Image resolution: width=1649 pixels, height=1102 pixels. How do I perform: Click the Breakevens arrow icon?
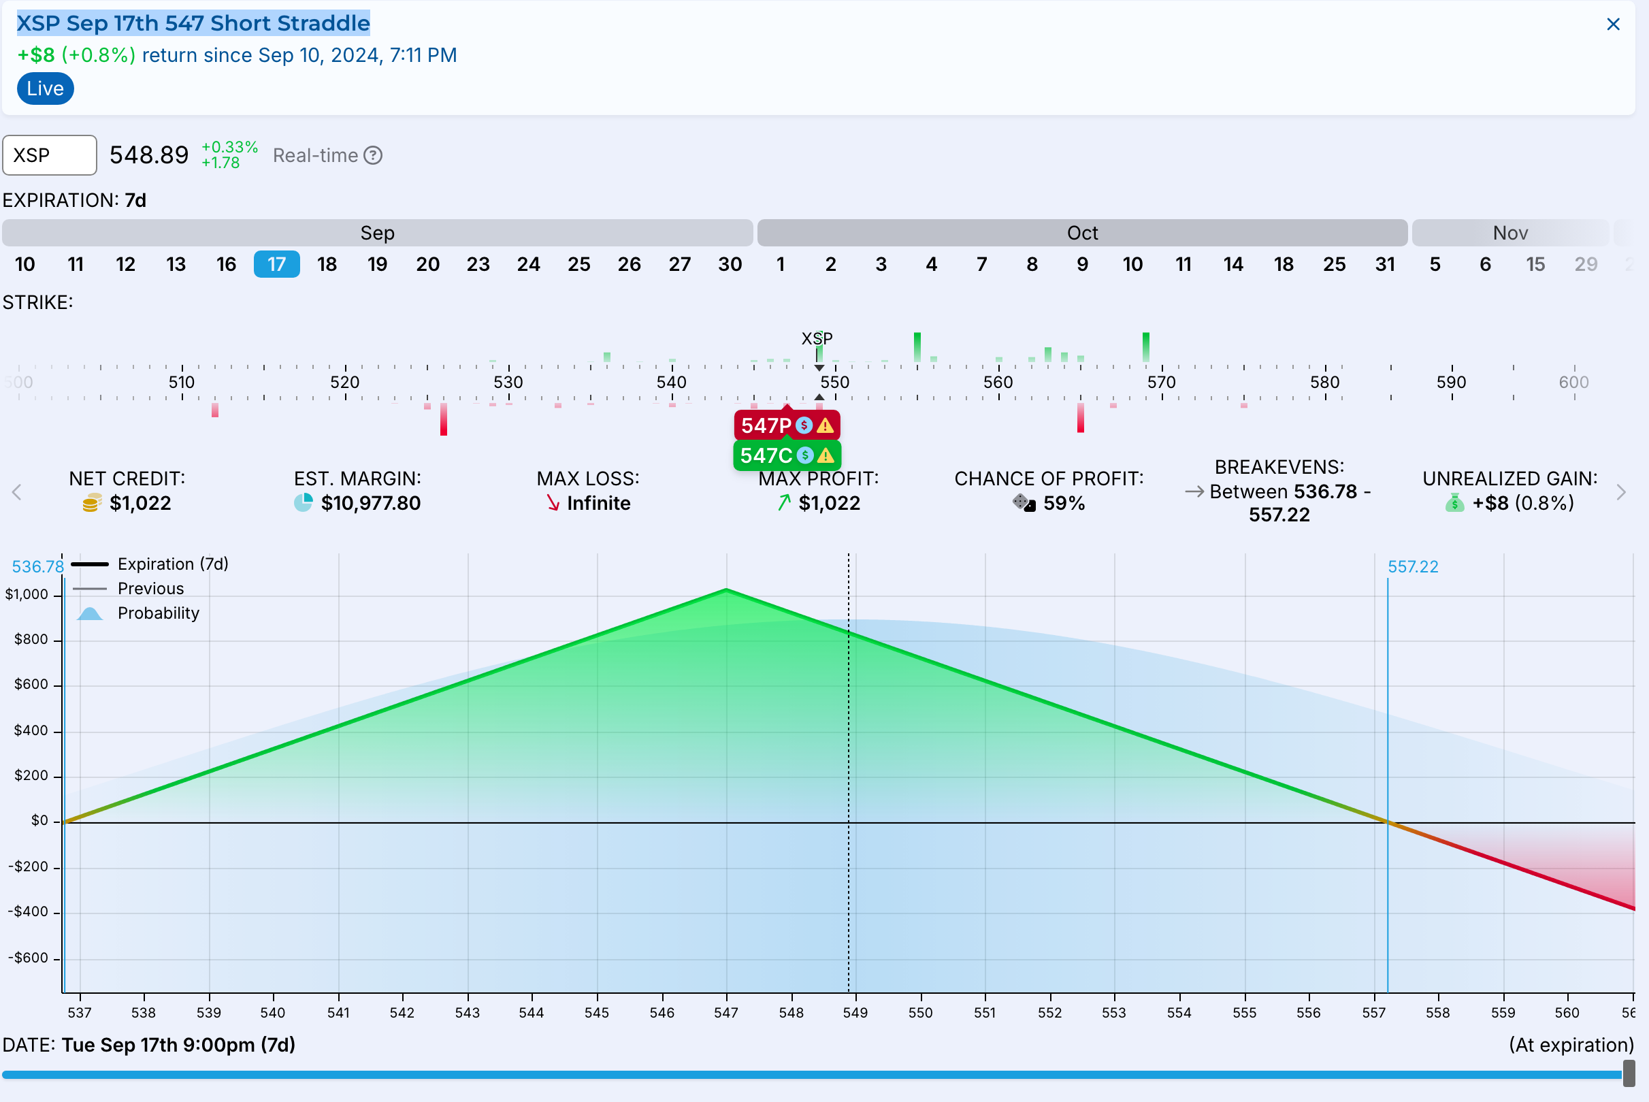[1194, 492]
